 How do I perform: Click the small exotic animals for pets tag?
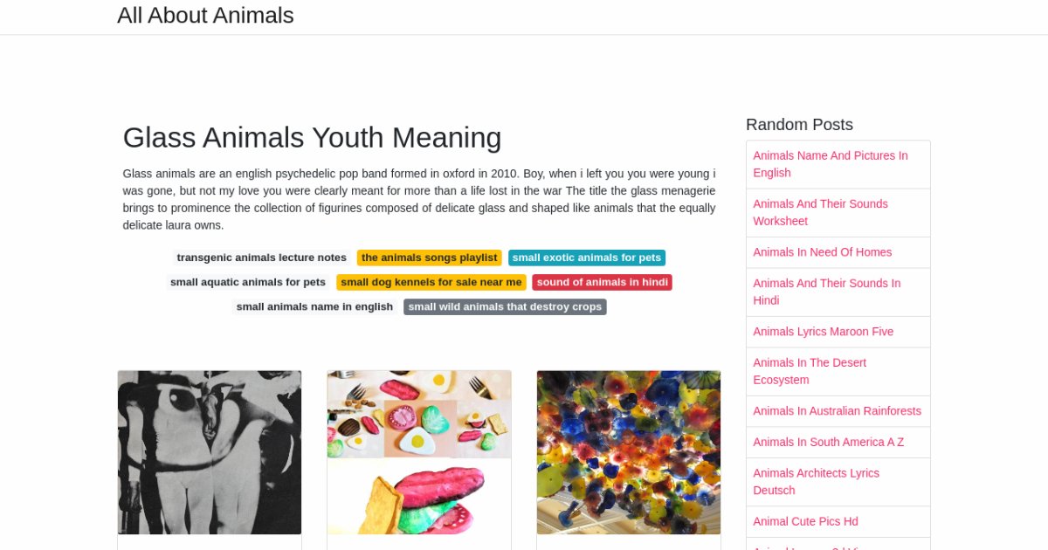(586, 258)
